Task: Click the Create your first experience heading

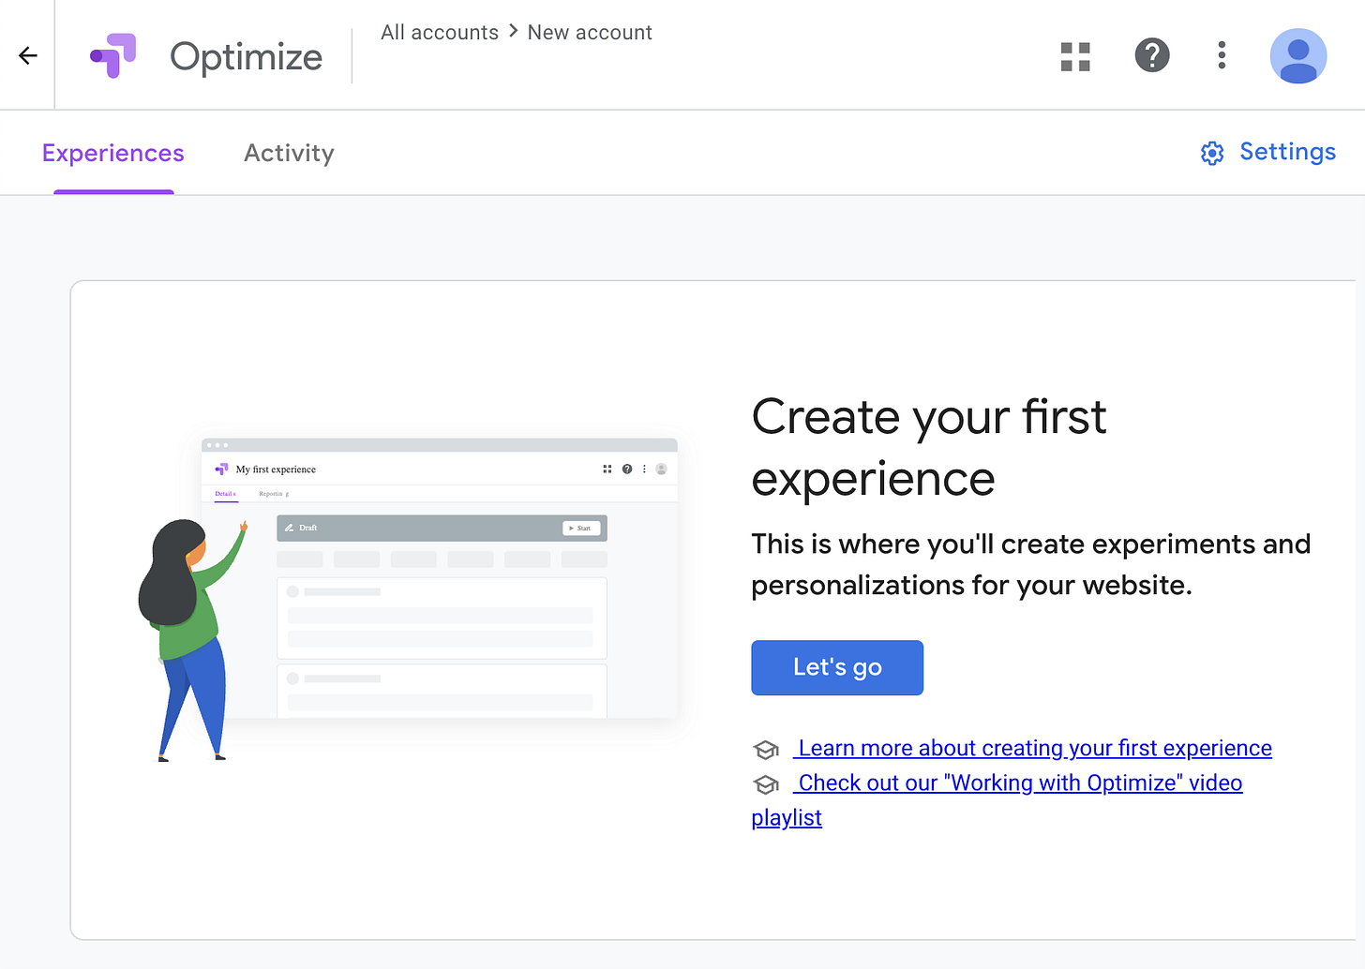Action: pos(928,448)
